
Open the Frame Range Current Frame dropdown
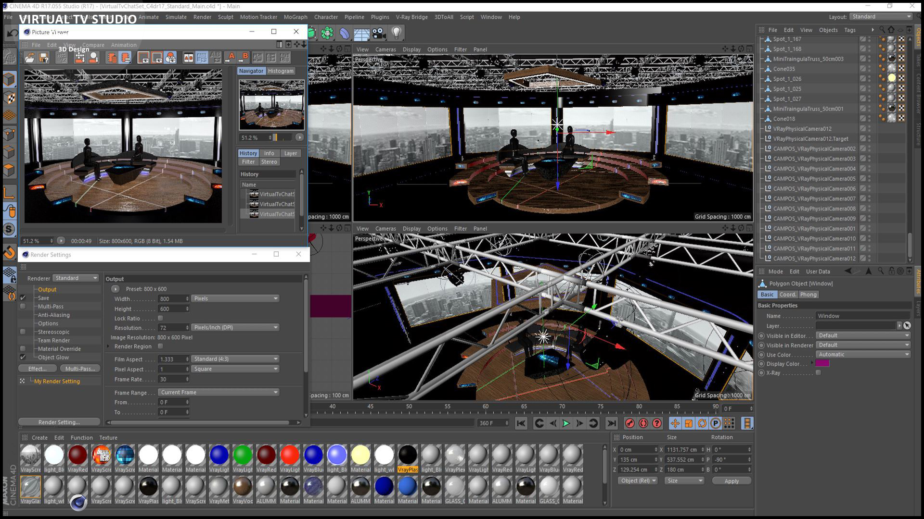[219, 393]
